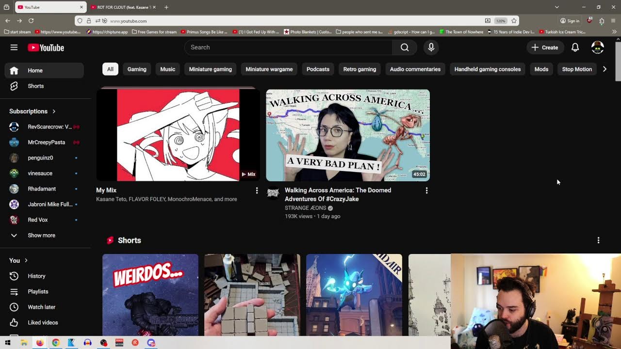The height and width of the screenshot is (349, 621).
Task: Click the search magnifier button
Action: coord(405,48)
